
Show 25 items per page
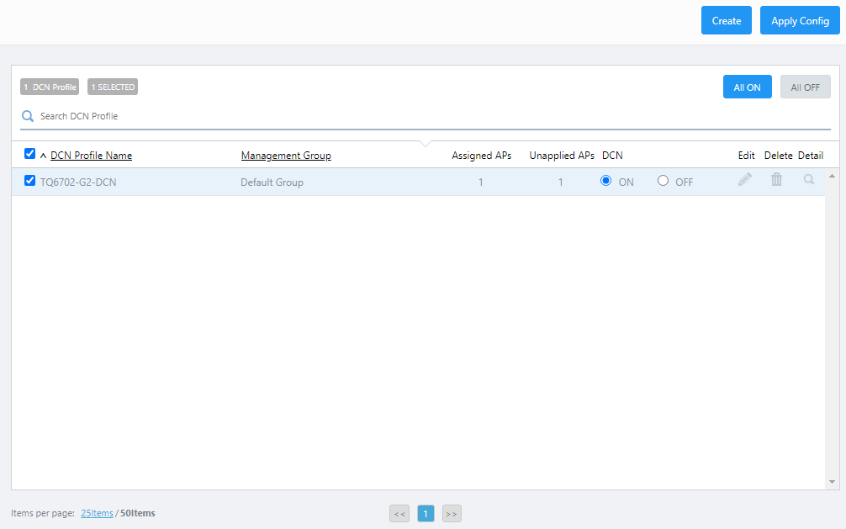[x=97, y=513]
